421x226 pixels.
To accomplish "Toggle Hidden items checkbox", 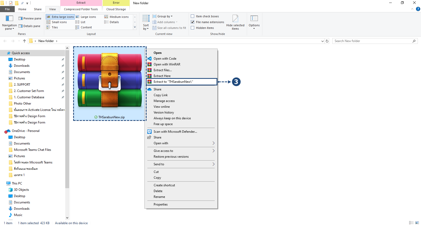I will pos(193,28).
